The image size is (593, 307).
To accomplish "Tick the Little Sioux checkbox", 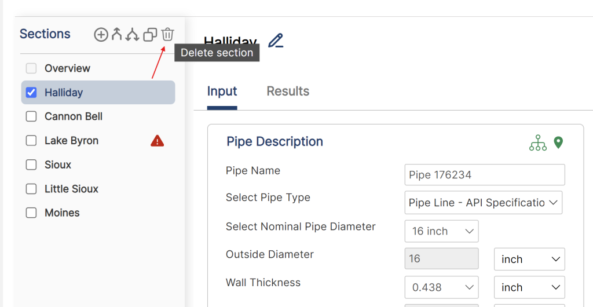I will point(31,189).
